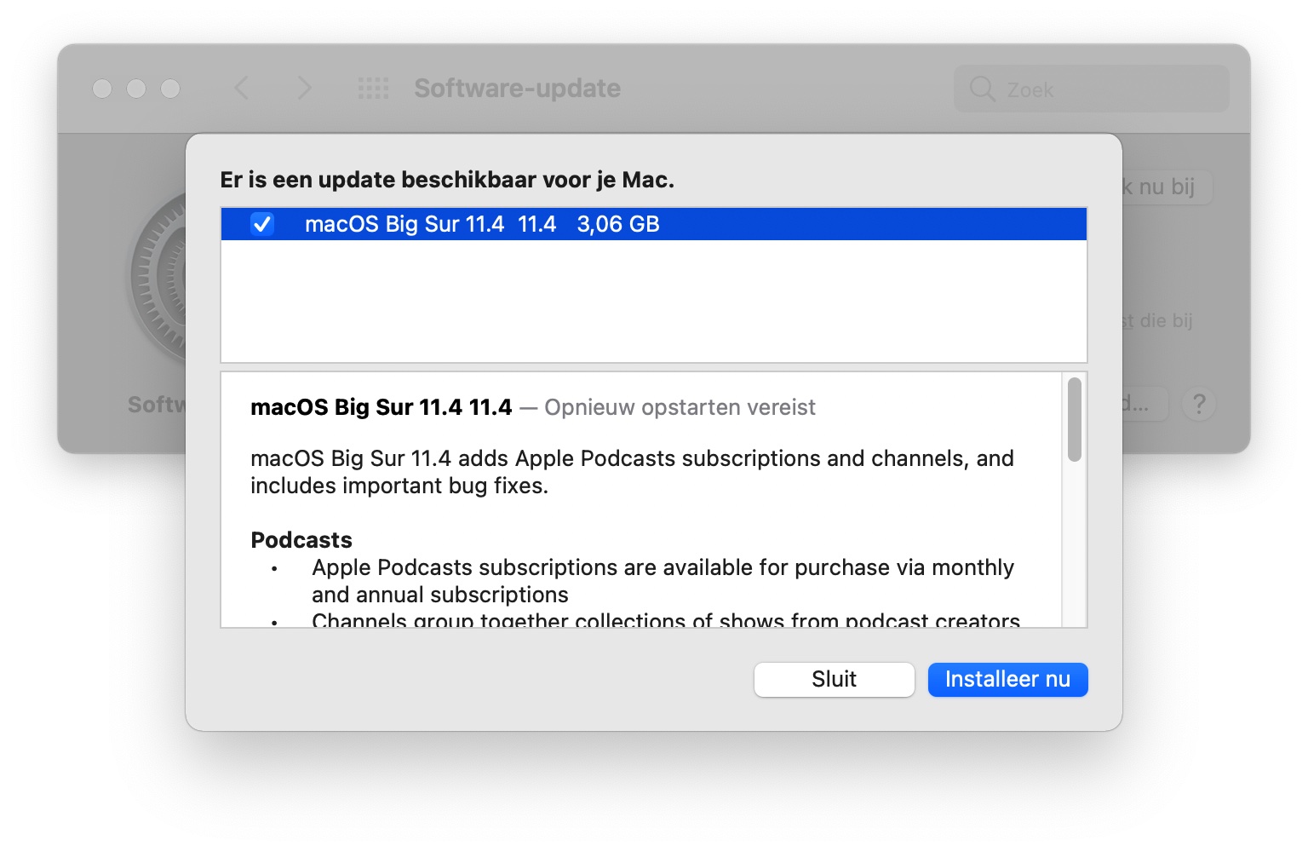Click the 'Podcasts' heading in release notes
Screen dimensions: 1308x857
301,540
